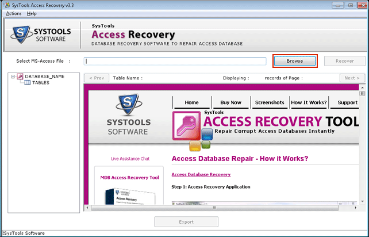
Task: Collapse the DATABASE_NAME tree node
Action: (x=13, y=77)
